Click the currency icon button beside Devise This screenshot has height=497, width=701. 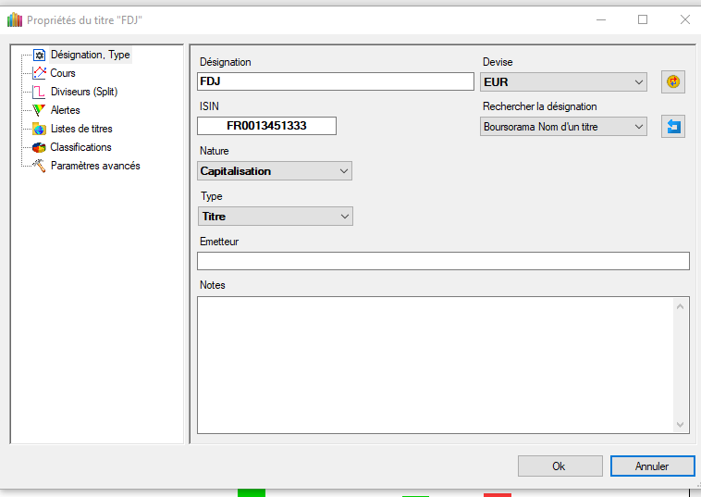point(673,81)
